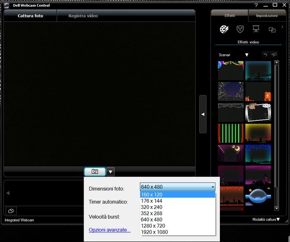This screenshot has width=290, height=242.
Task: Apply the green striped curtain scene thumbnail
Action: 231,133
